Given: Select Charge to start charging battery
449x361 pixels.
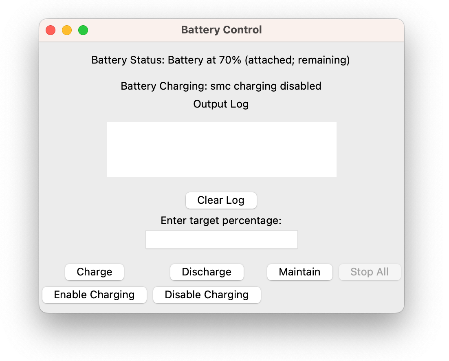Looking at the screenshot, I should click(x=94, y=272).
